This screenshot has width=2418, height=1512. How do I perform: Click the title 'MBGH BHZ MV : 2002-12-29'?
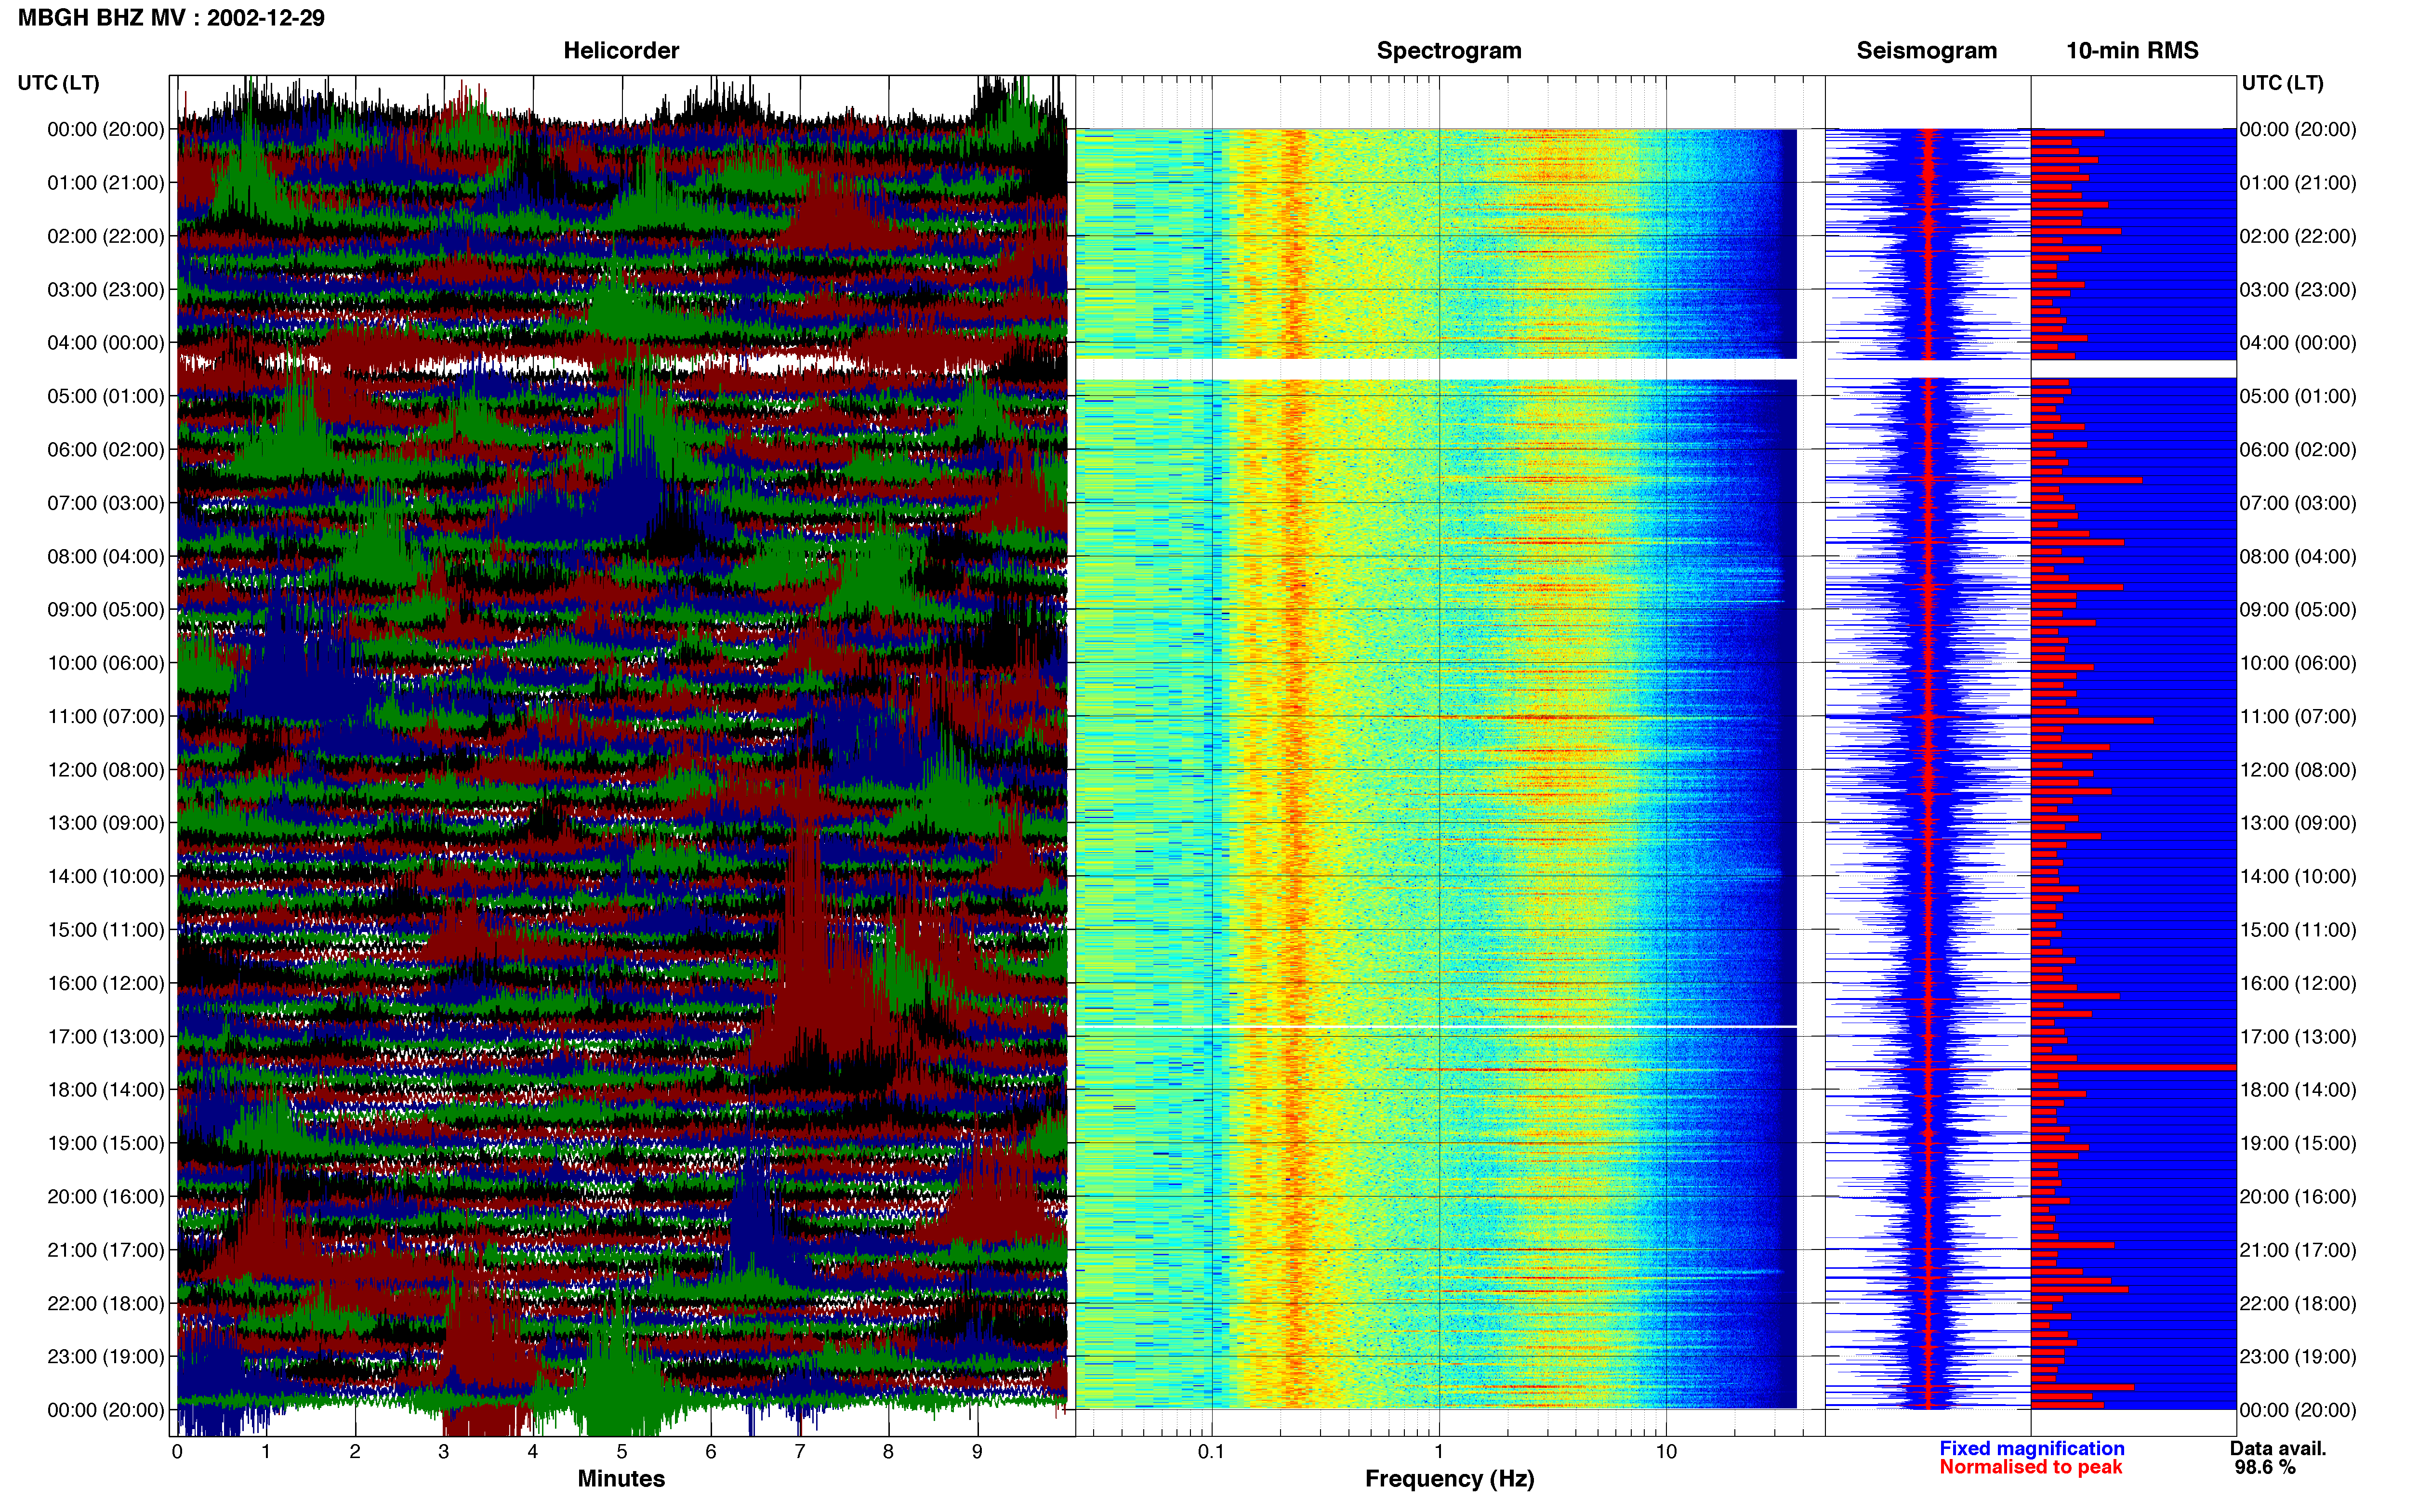point(171,18)
